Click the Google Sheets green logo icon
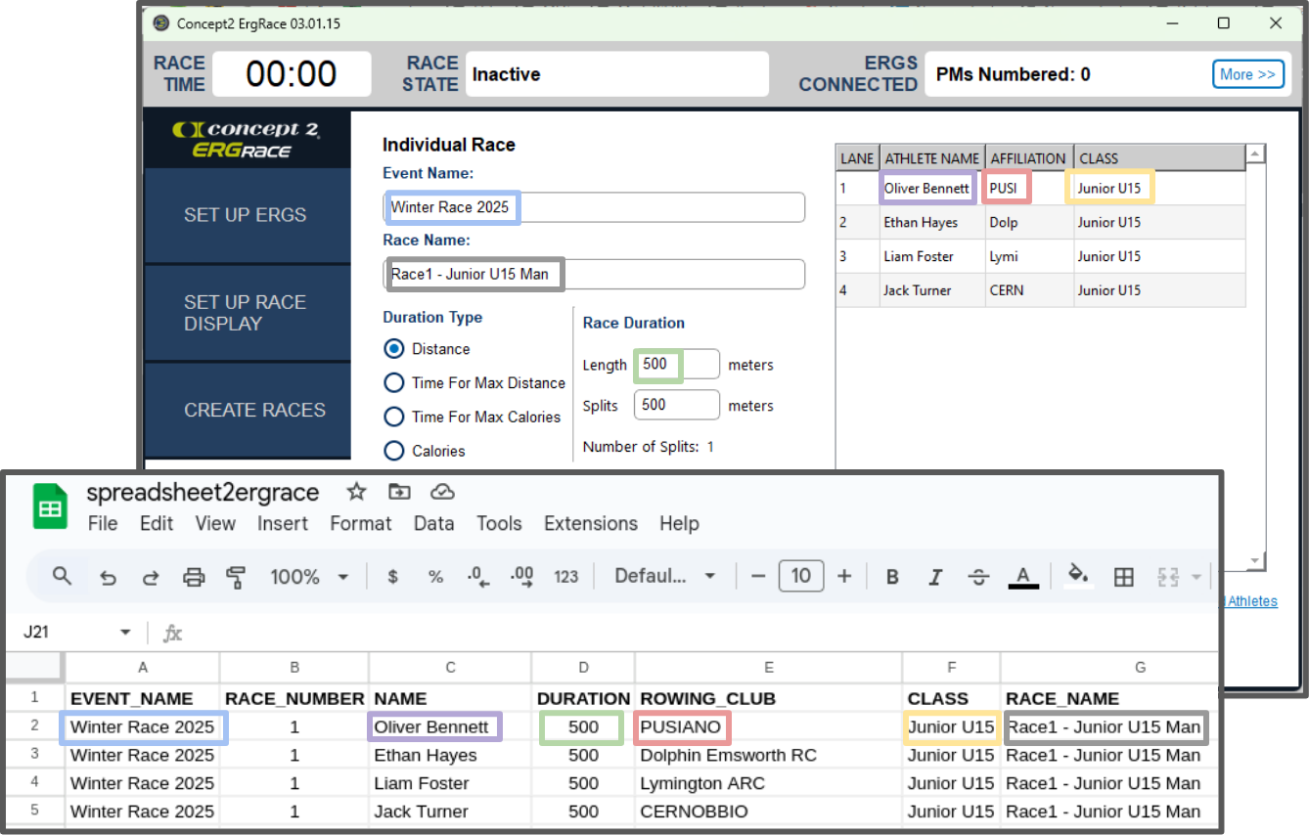The image size is (1309, 835). (x=50, y=508)
